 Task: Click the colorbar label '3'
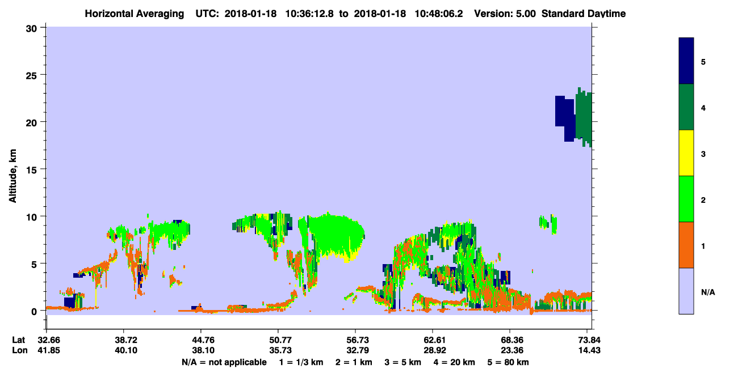point(703,154)
